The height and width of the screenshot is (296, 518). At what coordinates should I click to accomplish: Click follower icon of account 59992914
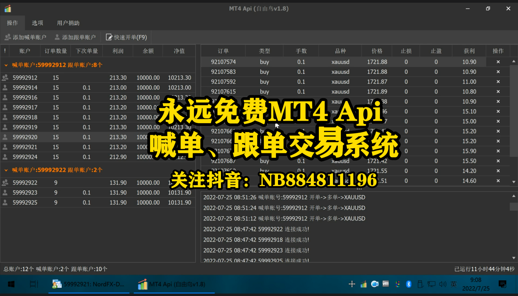tap(5, 88)
